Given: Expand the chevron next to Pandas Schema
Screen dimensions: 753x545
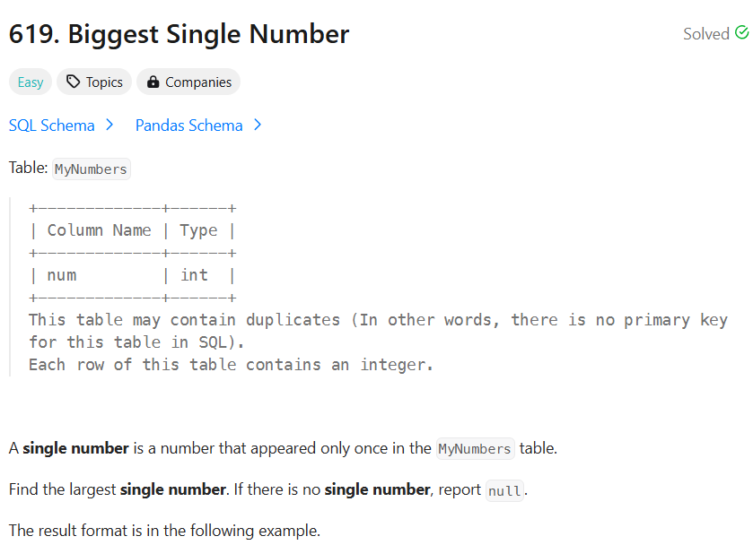Looking at the screenshot, I should pos(258,125).
